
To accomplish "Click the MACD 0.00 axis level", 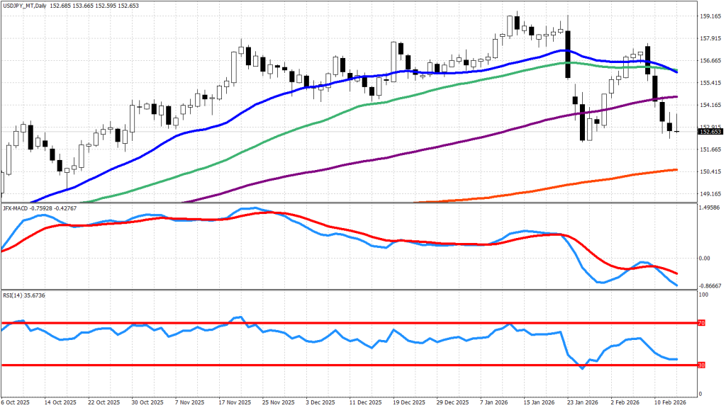I will (x=705, y=258).
